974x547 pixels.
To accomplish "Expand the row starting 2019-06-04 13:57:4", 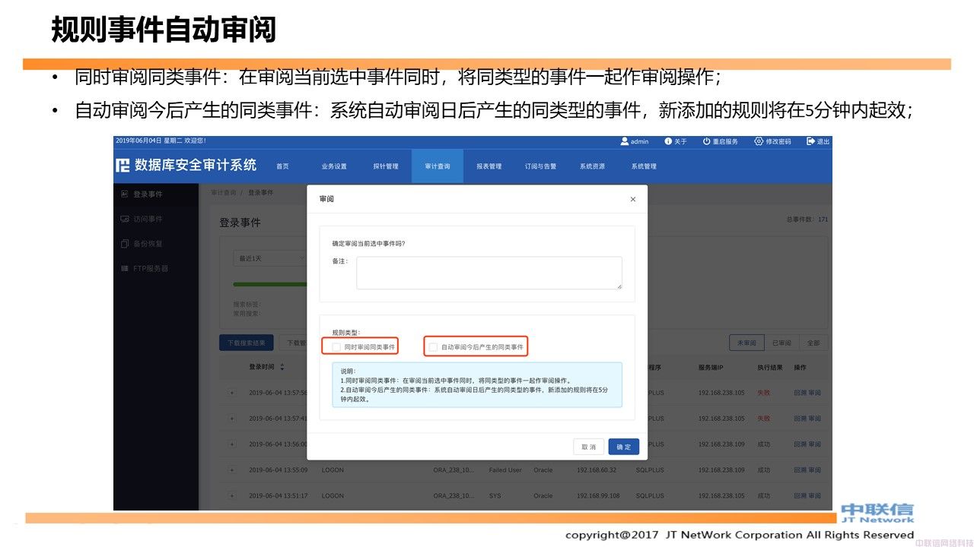I will click(x=232, y=419).
